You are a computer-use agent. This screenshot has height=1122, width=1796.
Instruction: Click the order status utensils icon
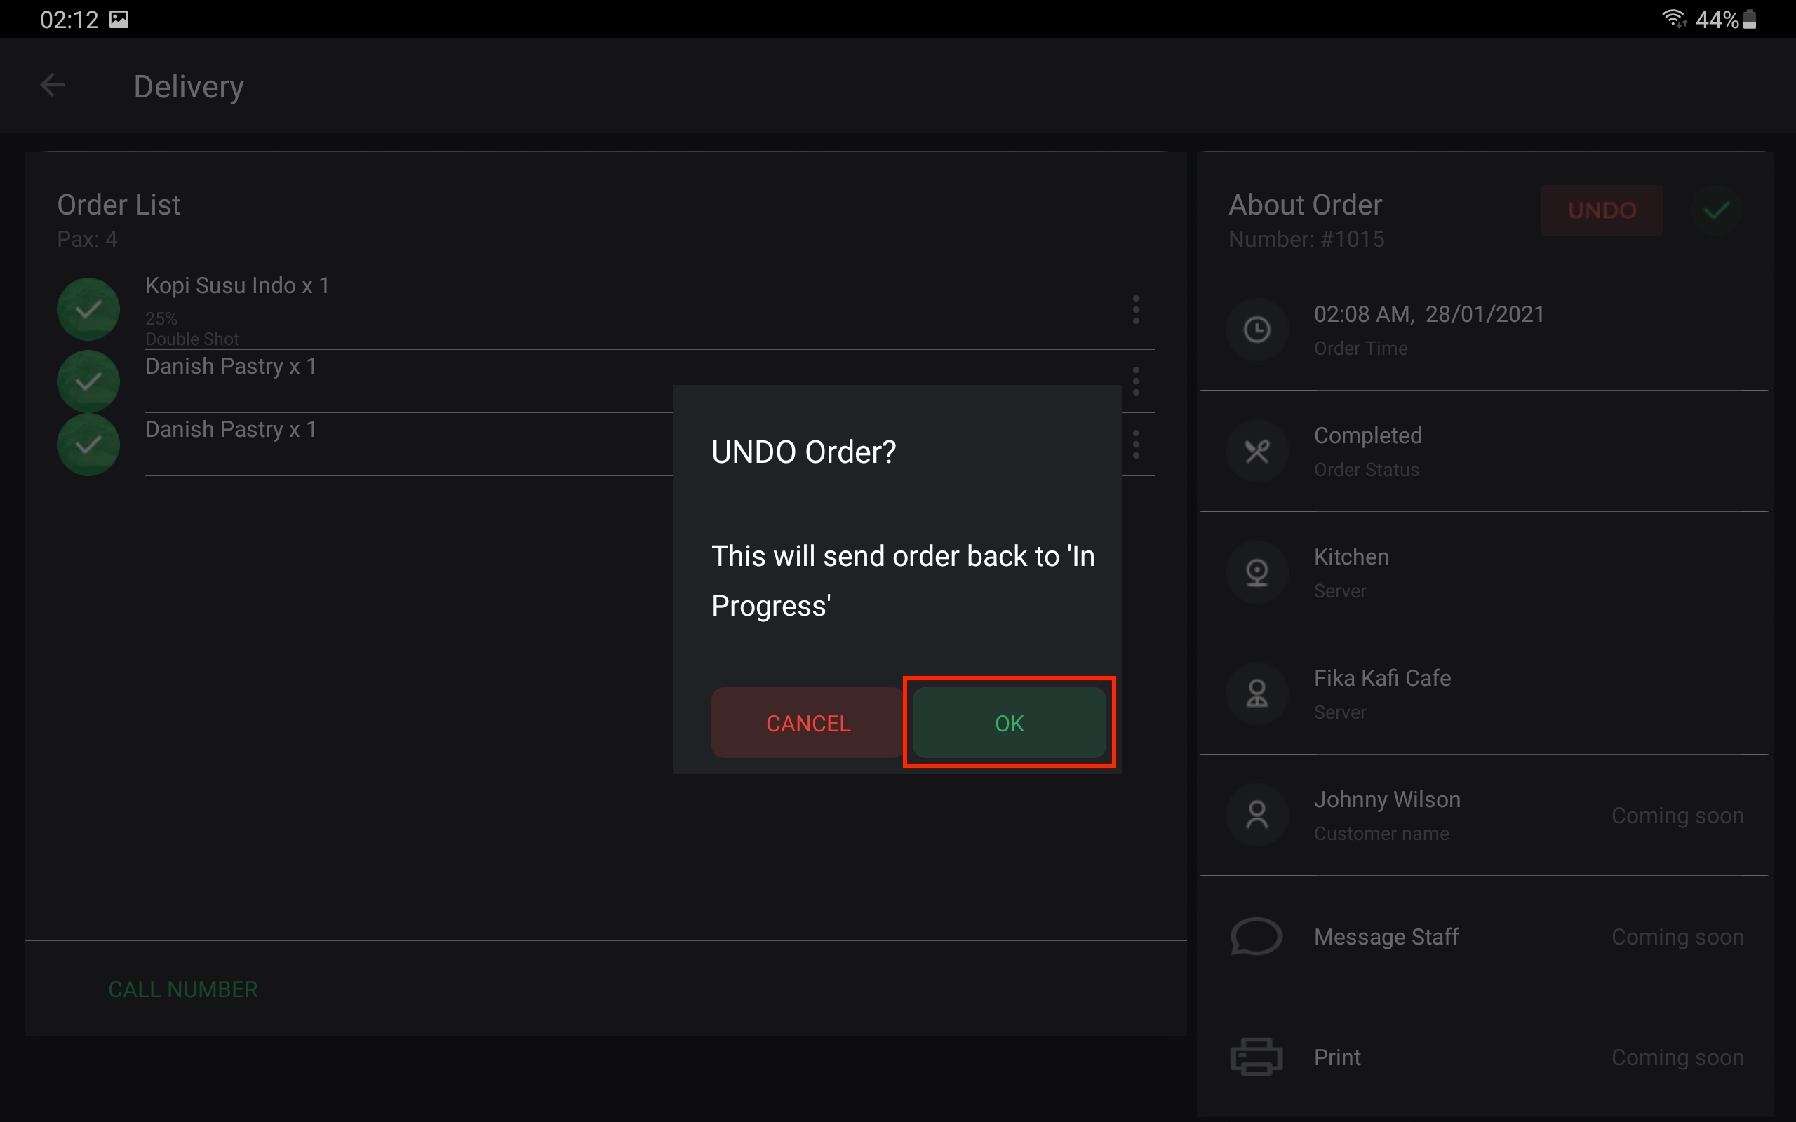pyautogui.click(x=1256, y=451)
